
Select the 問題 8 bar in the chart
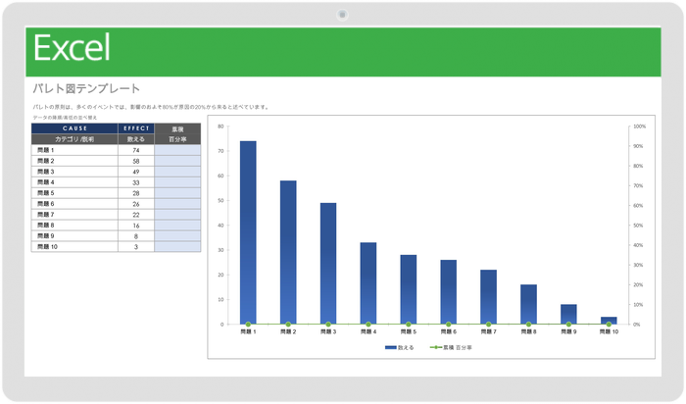(528, 304)
